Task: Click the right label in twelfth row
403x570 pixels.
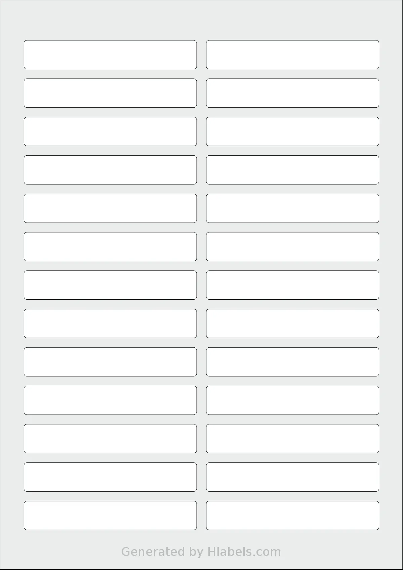Action: pos(292,477)
